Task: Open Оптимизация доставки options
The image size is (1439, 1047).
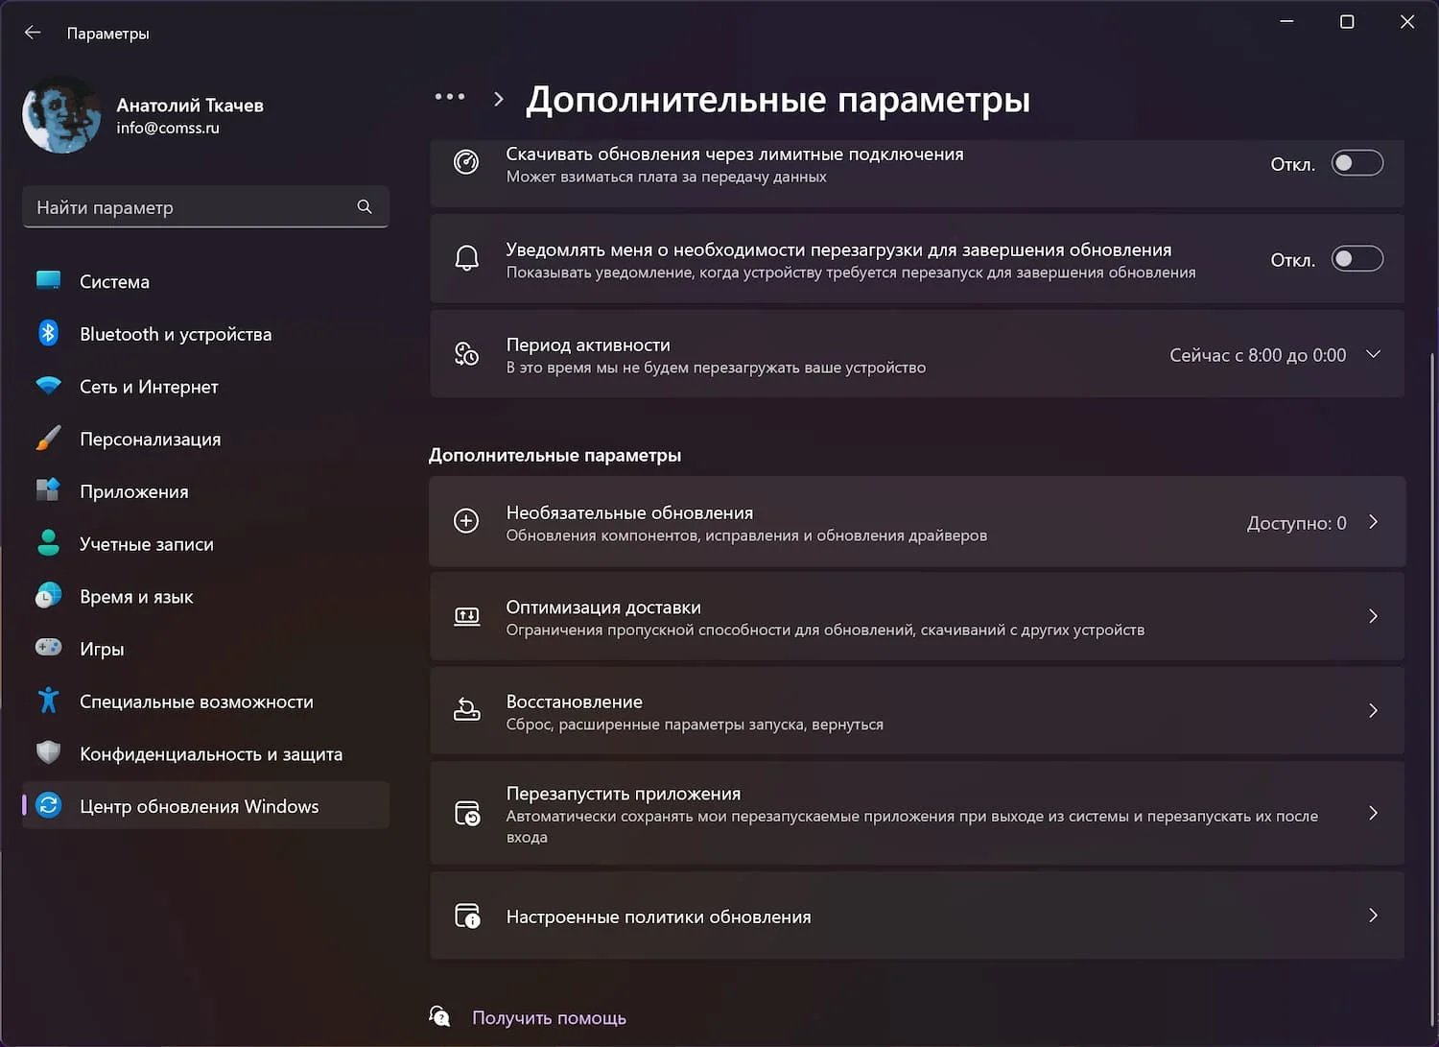Action: (916, 617)
